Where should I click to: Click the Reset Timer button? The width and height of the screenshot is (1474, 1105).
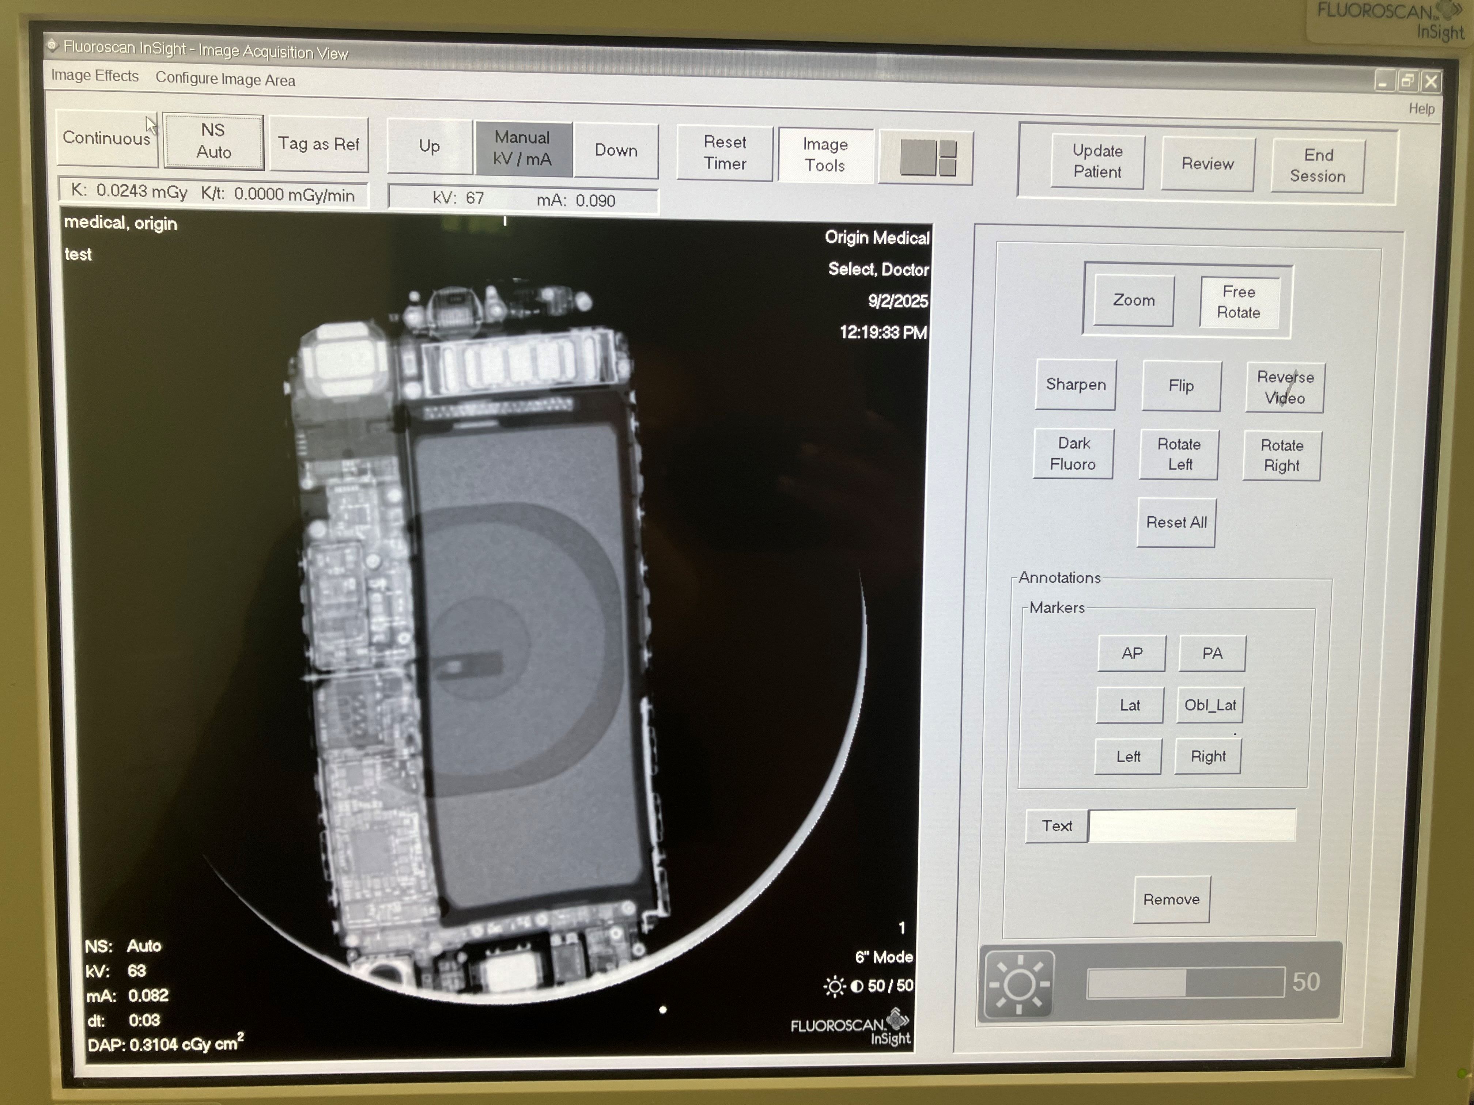coord(724,152)
